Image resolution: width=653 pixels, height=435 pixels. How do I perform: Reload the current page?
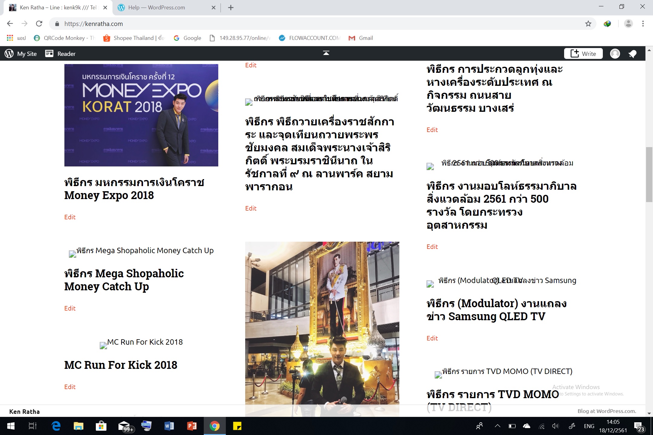pos(39,24)
